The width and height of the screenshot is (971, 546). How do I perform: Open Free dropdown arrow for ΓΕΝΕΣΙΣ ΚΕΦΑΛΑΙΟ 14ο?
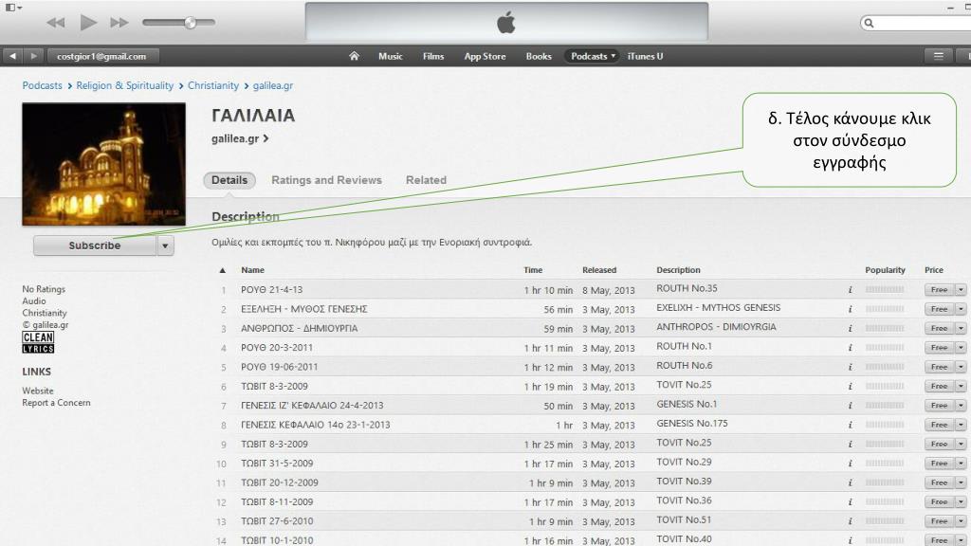[961, 425]
